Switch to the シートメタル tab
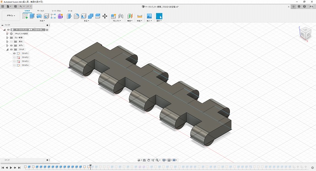 point(55,11)
